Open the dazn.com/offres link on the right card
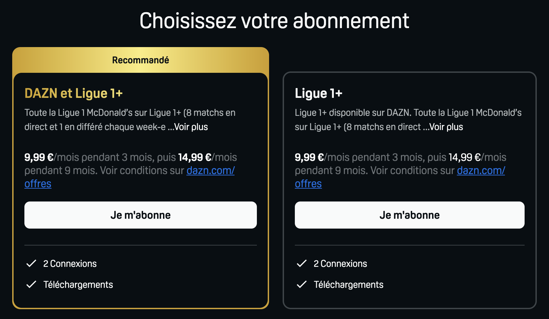This screenshot has height=319, width=549. click(x=481, y=171)
